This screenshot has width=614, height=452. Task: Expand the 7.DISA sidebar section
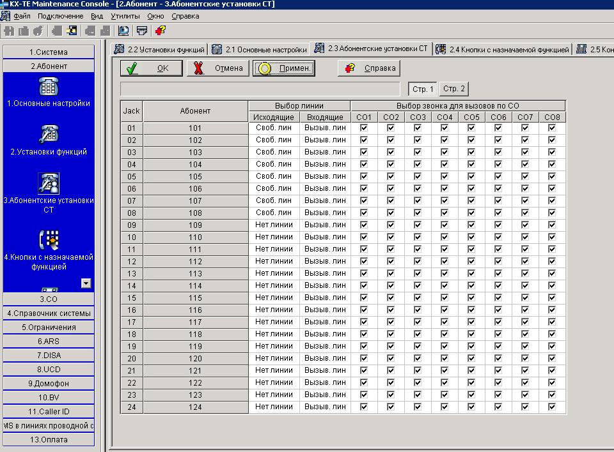(49, 356)
